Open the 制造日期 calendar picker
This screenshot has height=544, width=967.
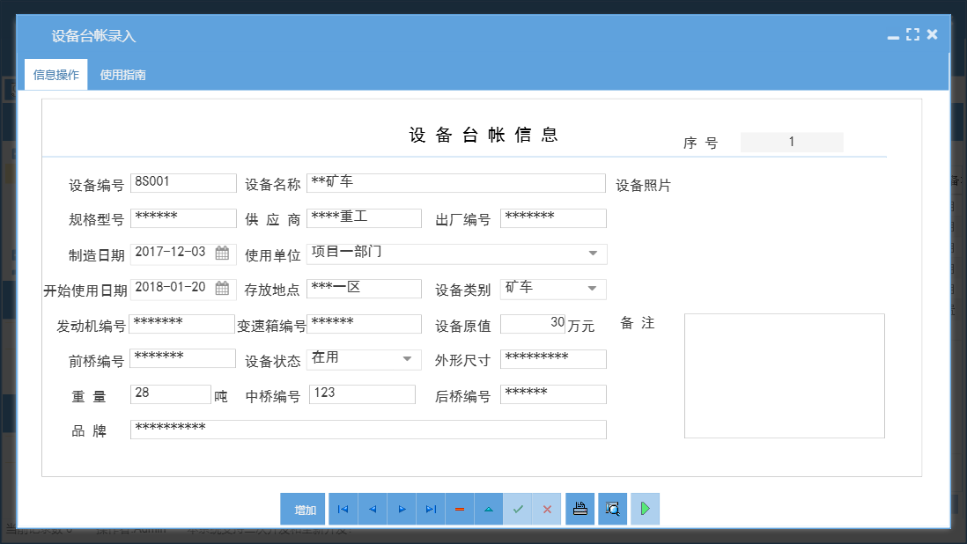(x=224, y=253)
